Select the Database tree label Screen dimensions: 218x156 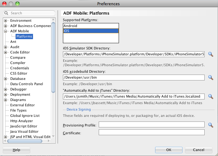tap(18, 79)
